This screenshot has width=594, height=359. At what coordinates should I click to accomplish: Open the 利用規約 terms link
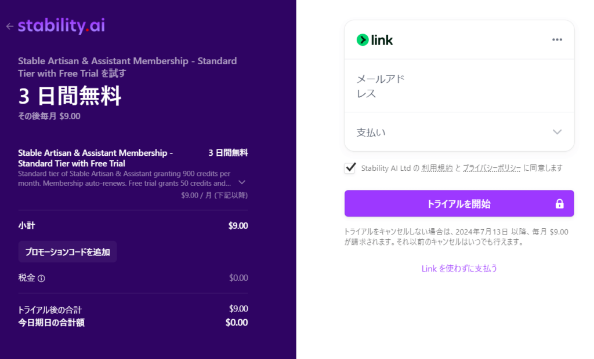pos(437,168)
